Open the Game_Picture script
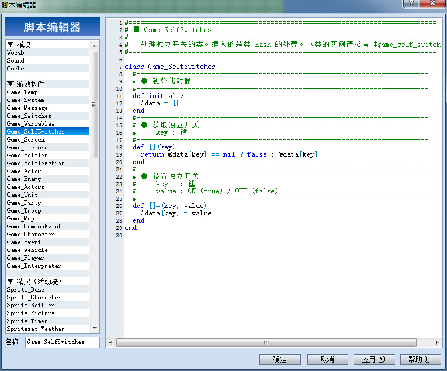The width and height of the screenshot is (447, 371). (47, 147)
